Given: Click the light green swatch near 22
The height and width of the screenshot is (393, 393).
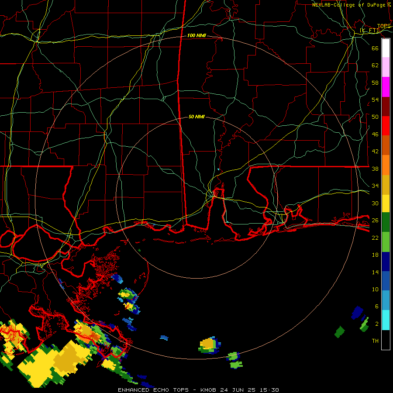Looking at the screenshot, I should click(x=386, y=242).
